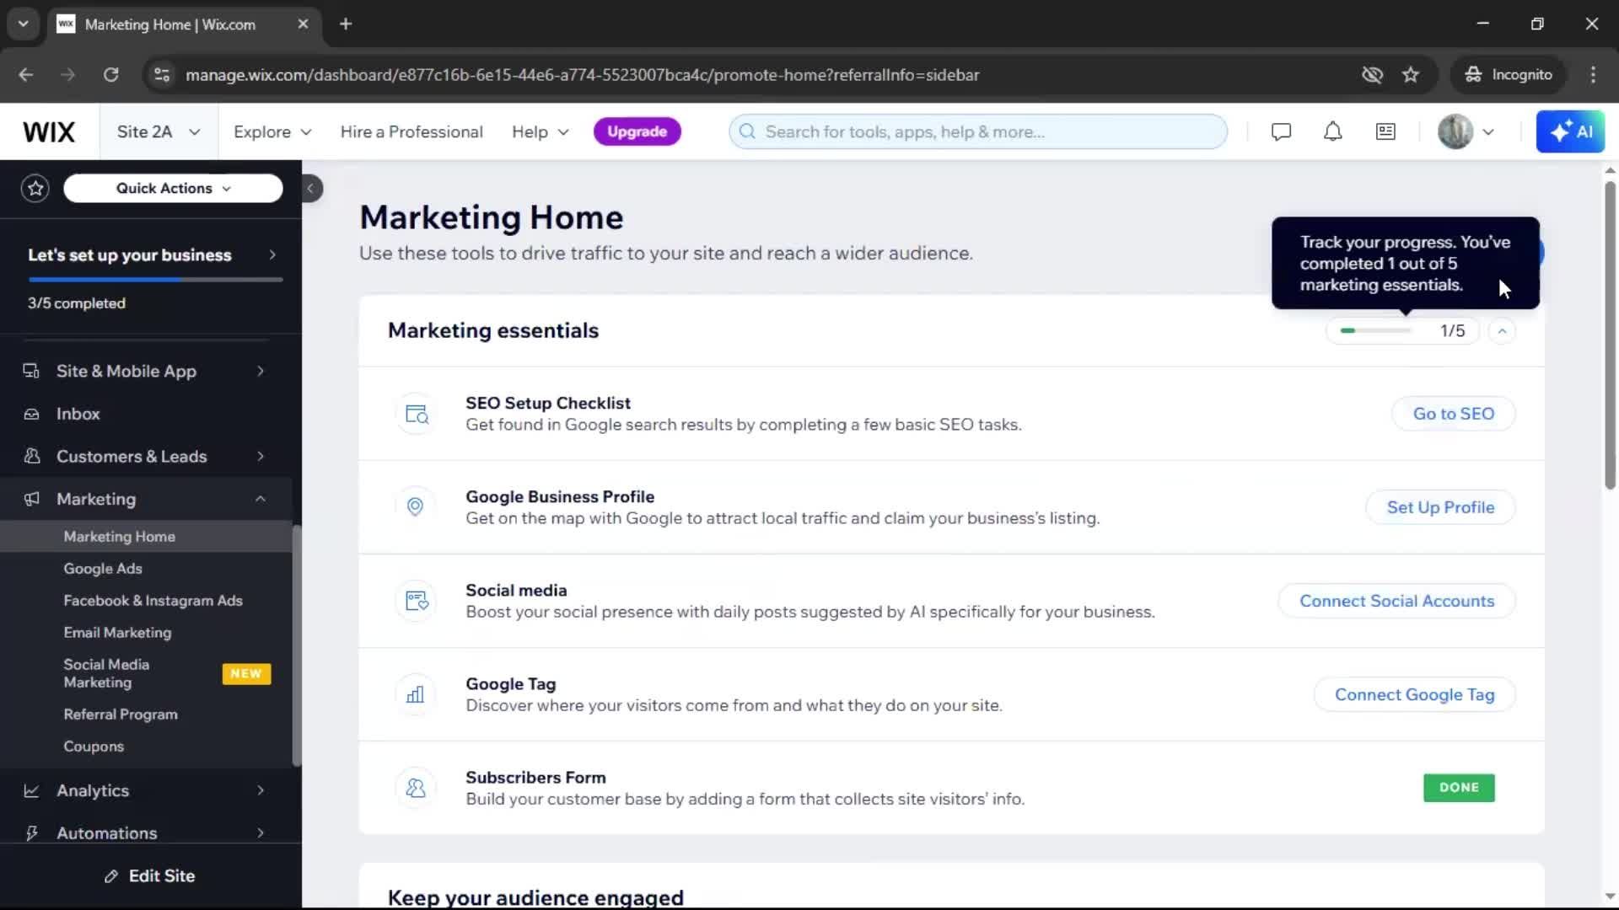Image resolution: width=1619 pixels, height=910 pixels.
Task: Click purple Upgrade button
Action: (x=637, y=132)
